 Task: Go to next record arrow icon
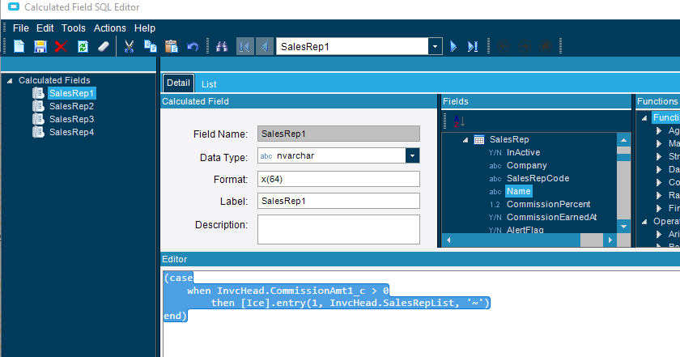(453, 46)
